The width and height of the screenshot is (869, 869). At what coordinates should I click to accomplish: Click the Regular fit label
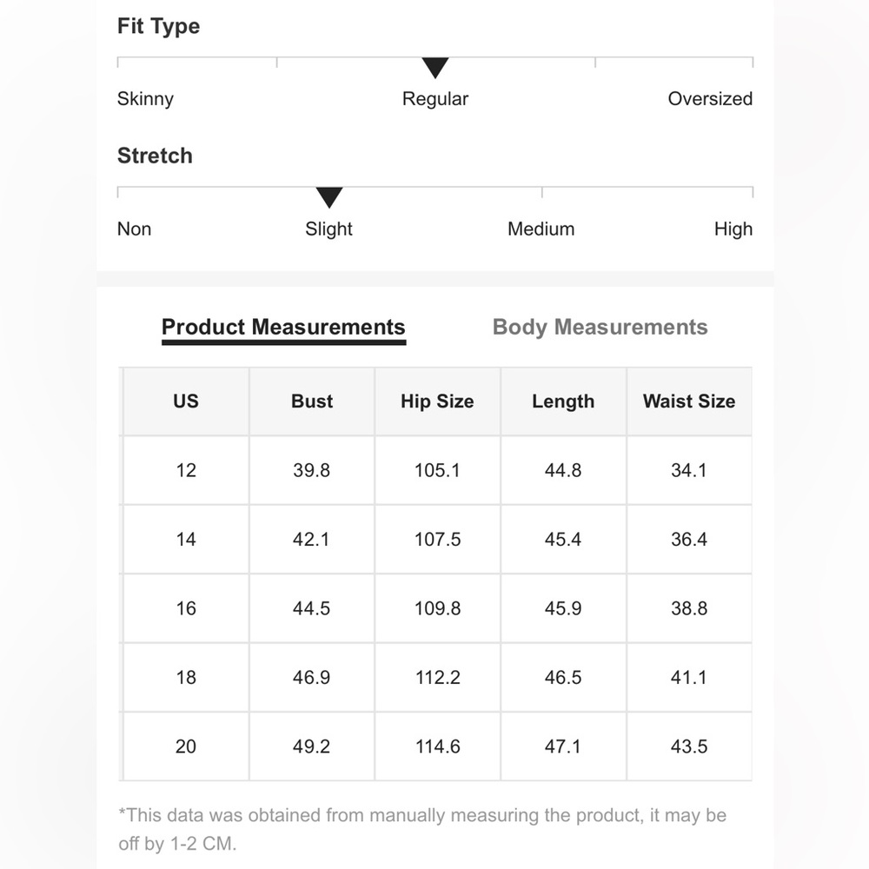click(x=435, y=99)
